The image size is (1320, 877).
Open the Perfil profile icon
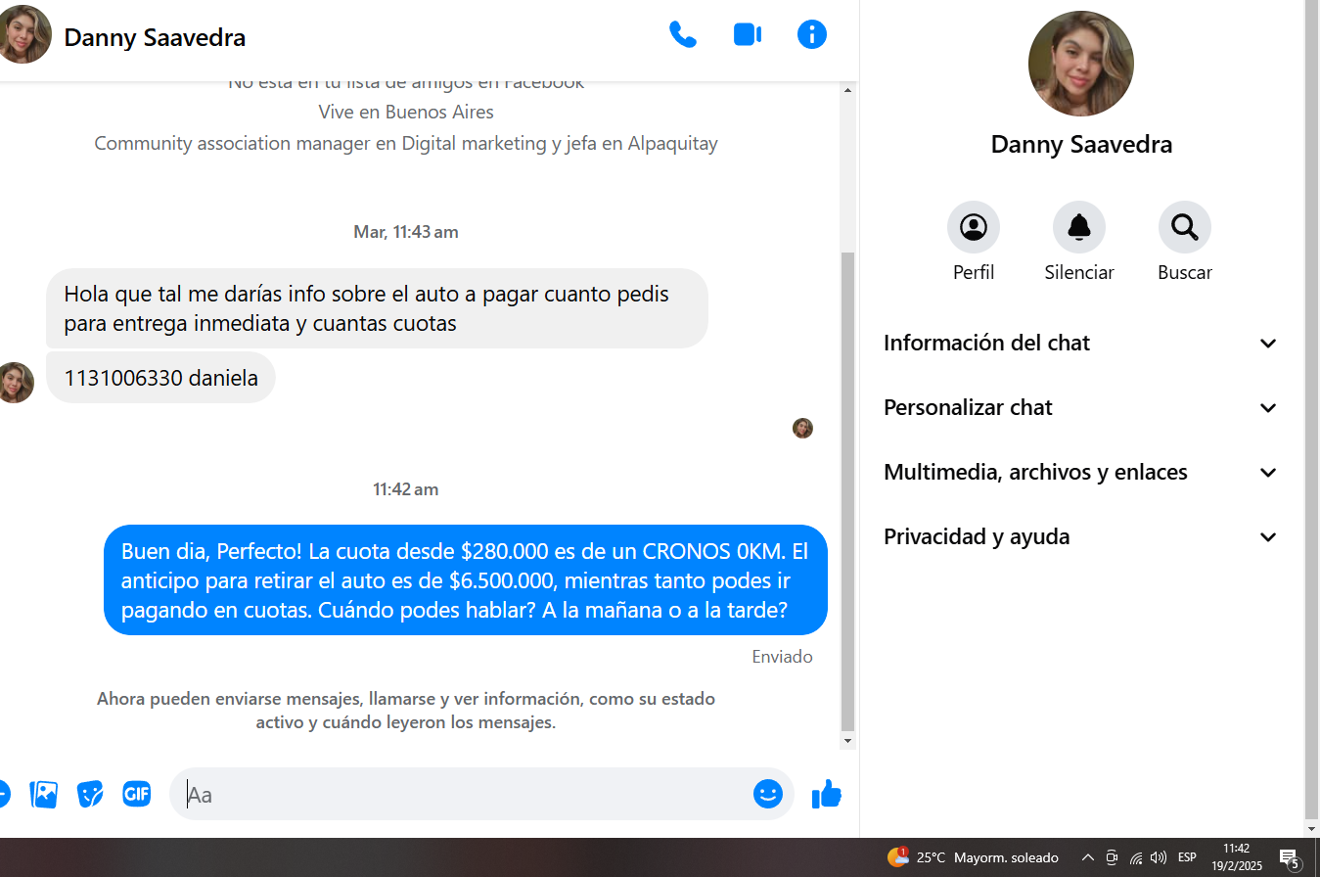point(973,227)
